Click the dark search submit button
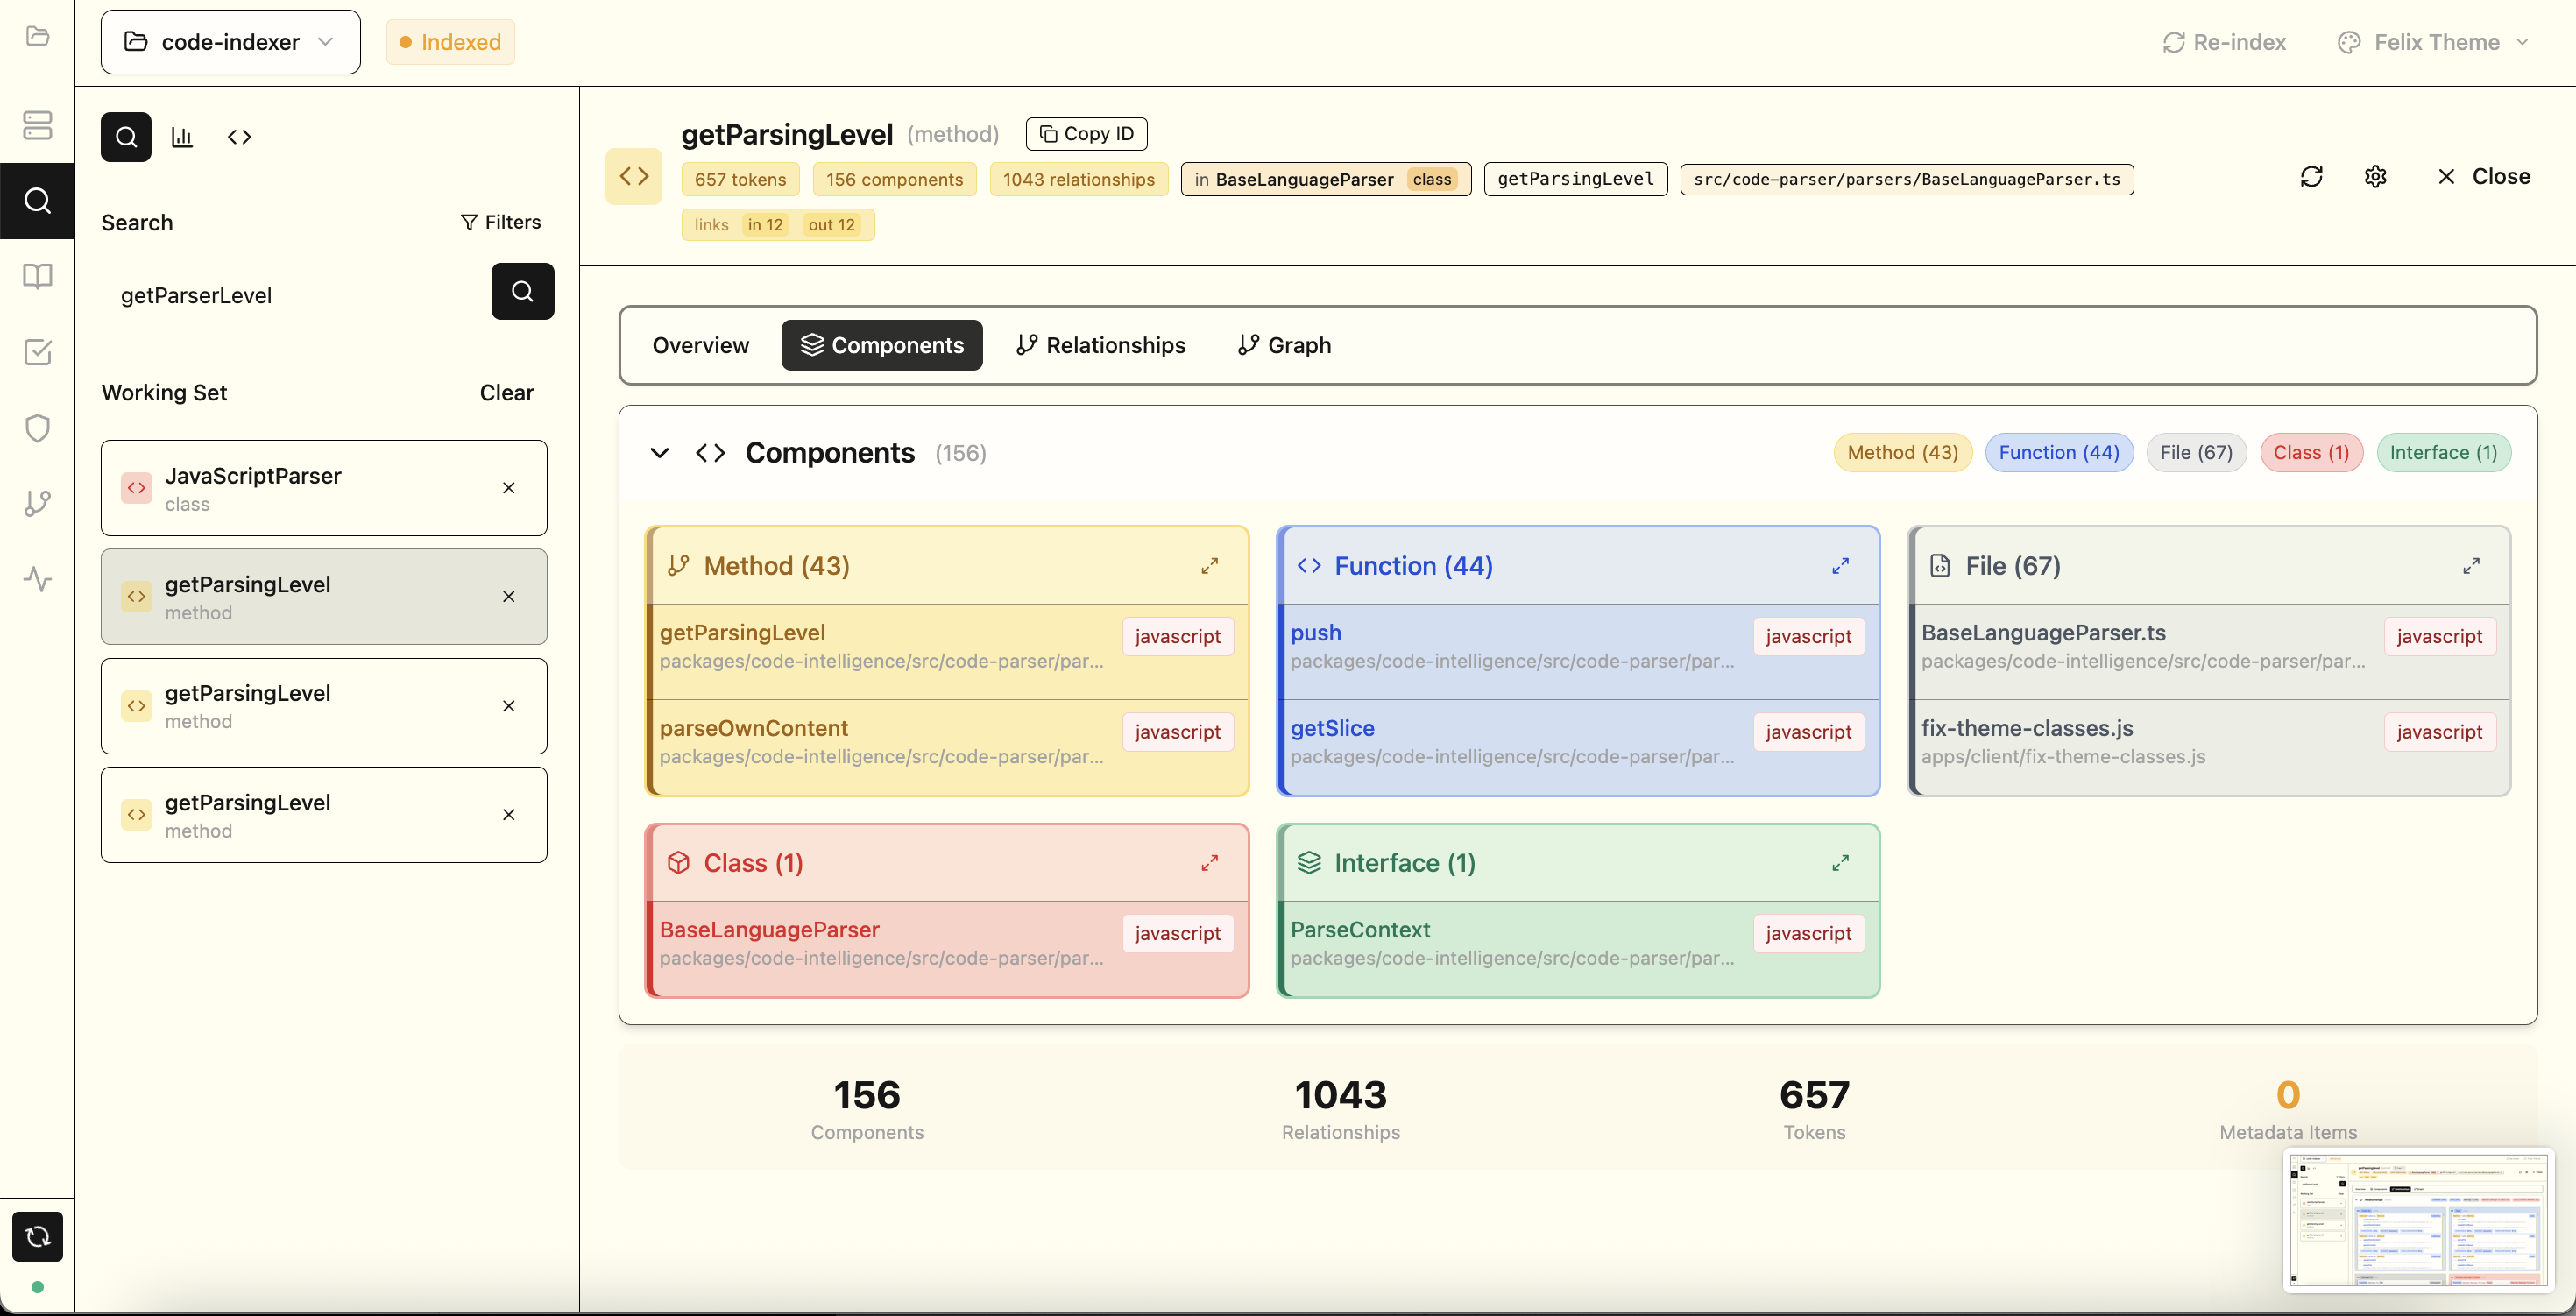This screenshot has height=1316, width=2576. click(522, 291)
